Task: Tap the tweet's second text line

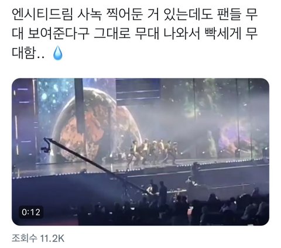Action: click(x=135, y=33)
